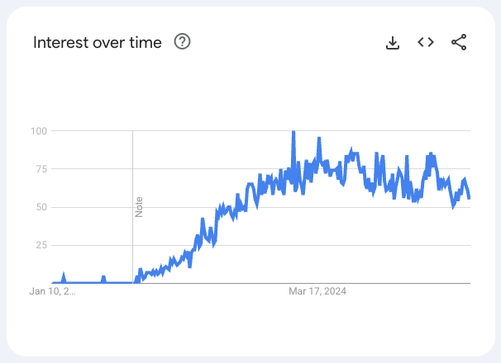Click the 50 y-axis label
Image resolution: width=501 pixels, height=363 pixels.
pos(41,207)
